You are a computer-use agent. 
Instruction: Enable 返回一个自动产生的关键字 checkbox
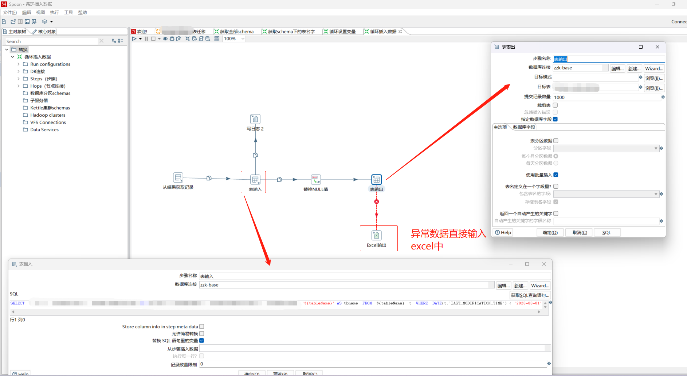click(x=556, y=213)
